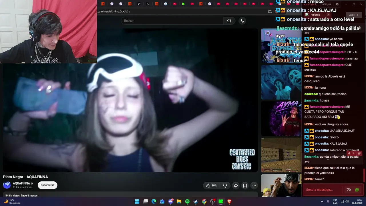Screen dimensions: 366x206
Task: Click the browser address bar URL
Action: click(114, 11)
